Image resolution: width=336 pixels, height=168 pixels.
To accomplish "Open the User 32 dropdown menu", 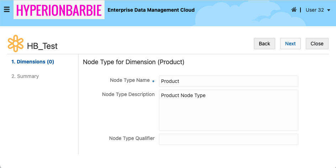I will pos(318,10).
